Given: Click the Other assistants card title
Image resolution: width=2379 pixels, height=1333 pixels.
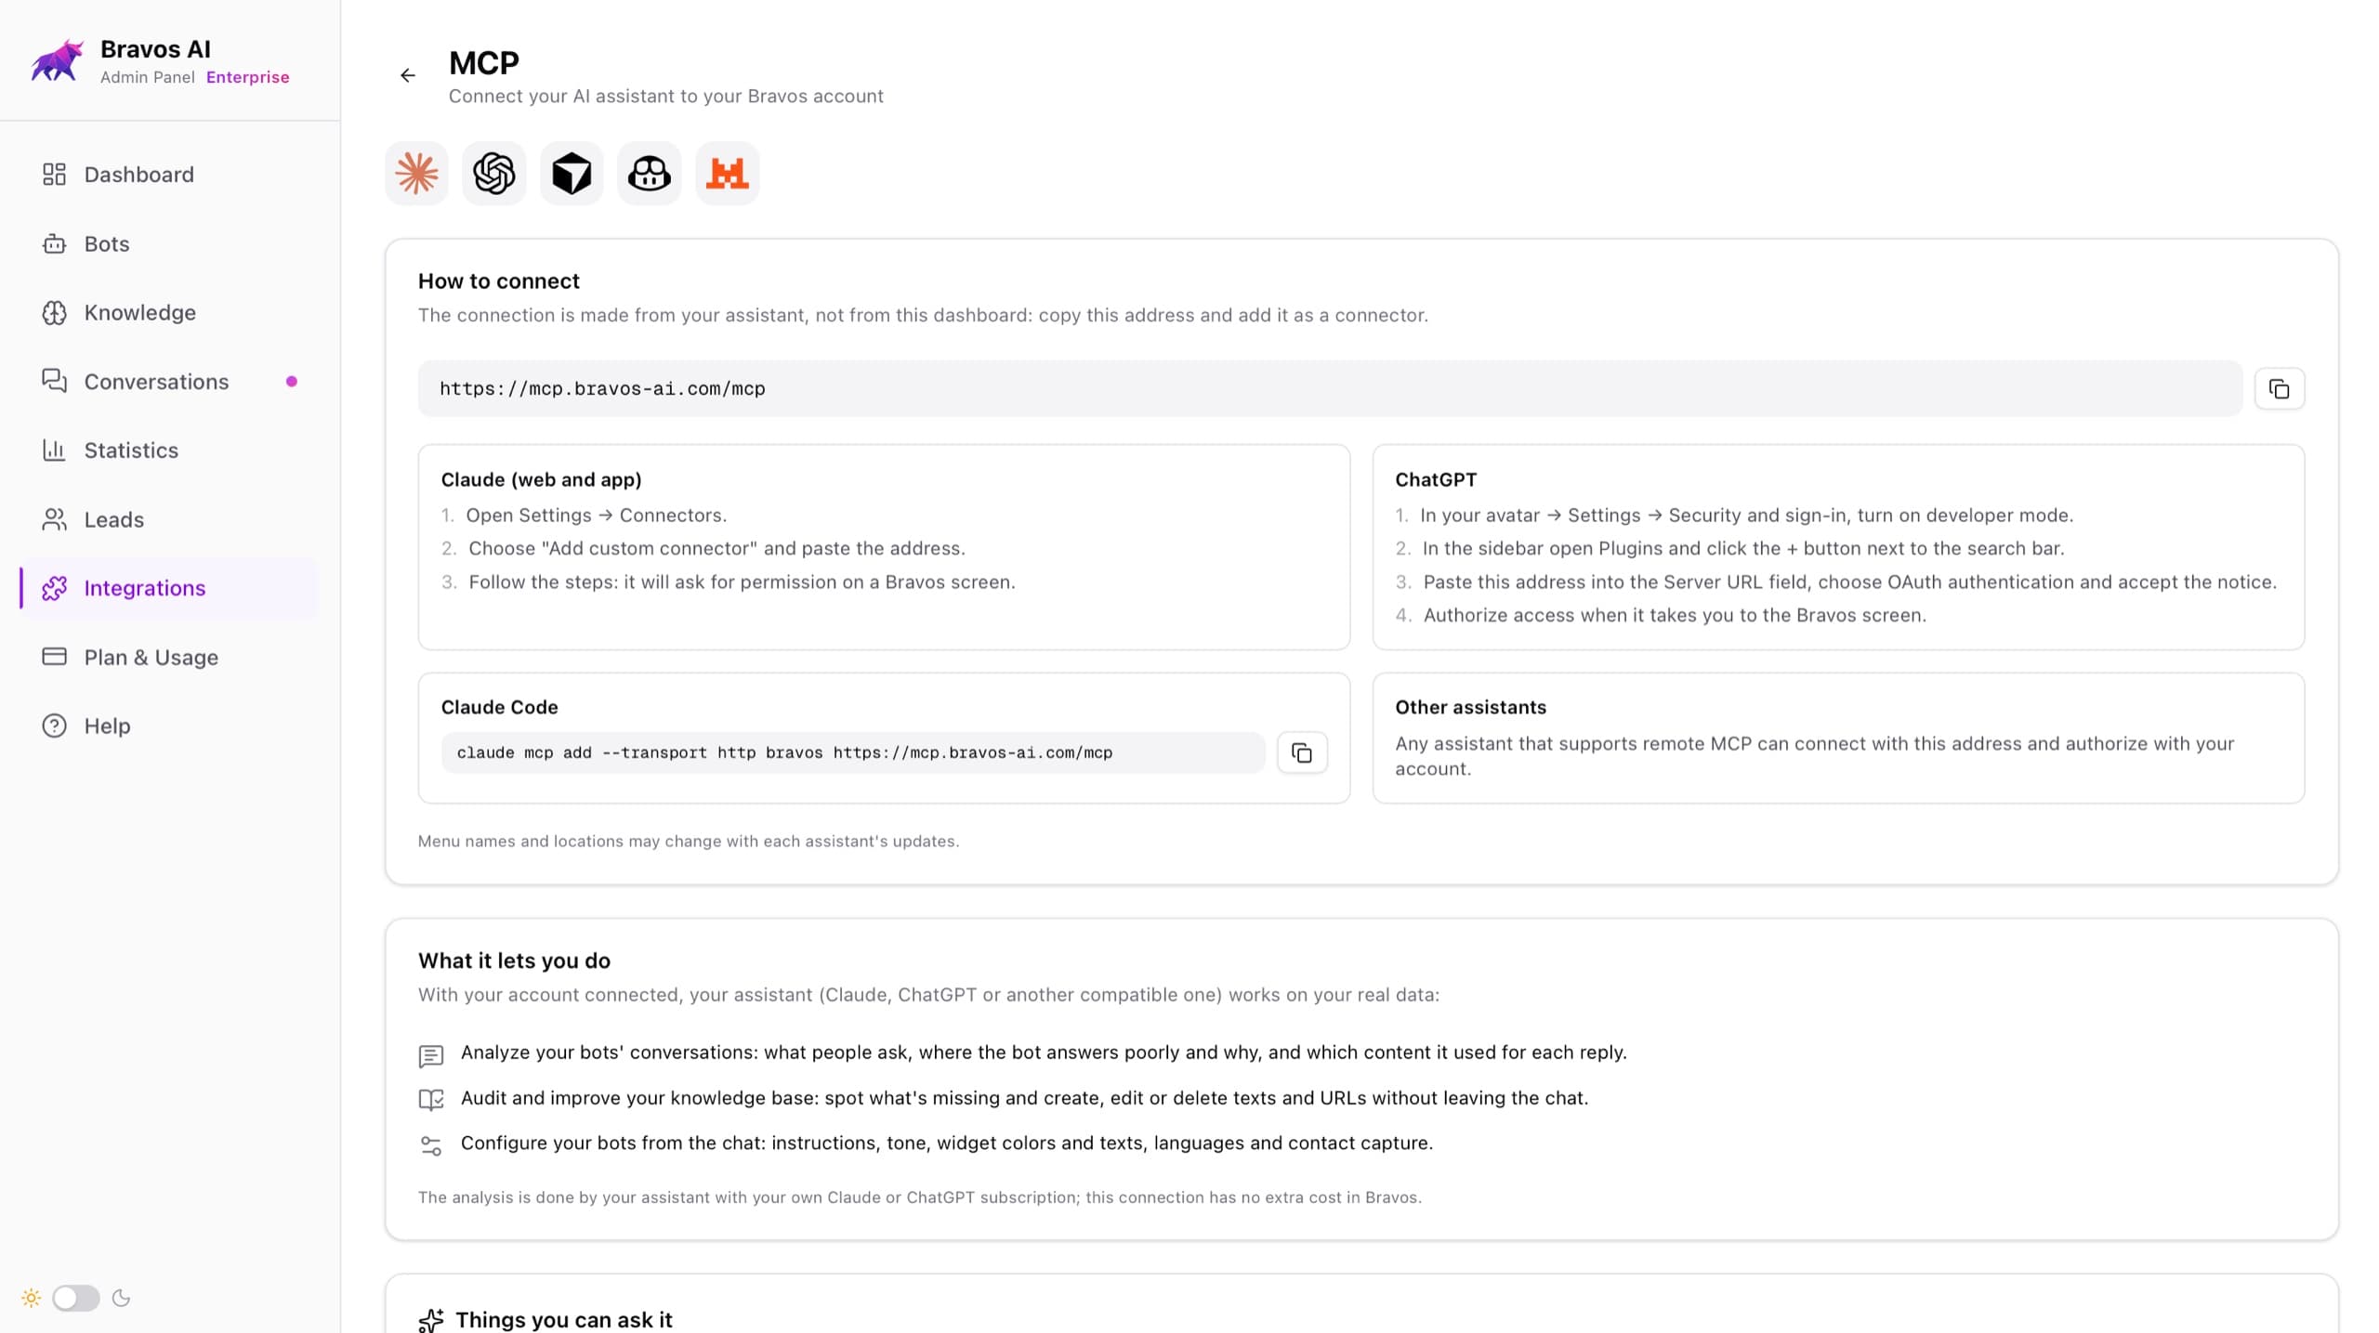Looking at the screenshot, I should tap(1470, 708).
